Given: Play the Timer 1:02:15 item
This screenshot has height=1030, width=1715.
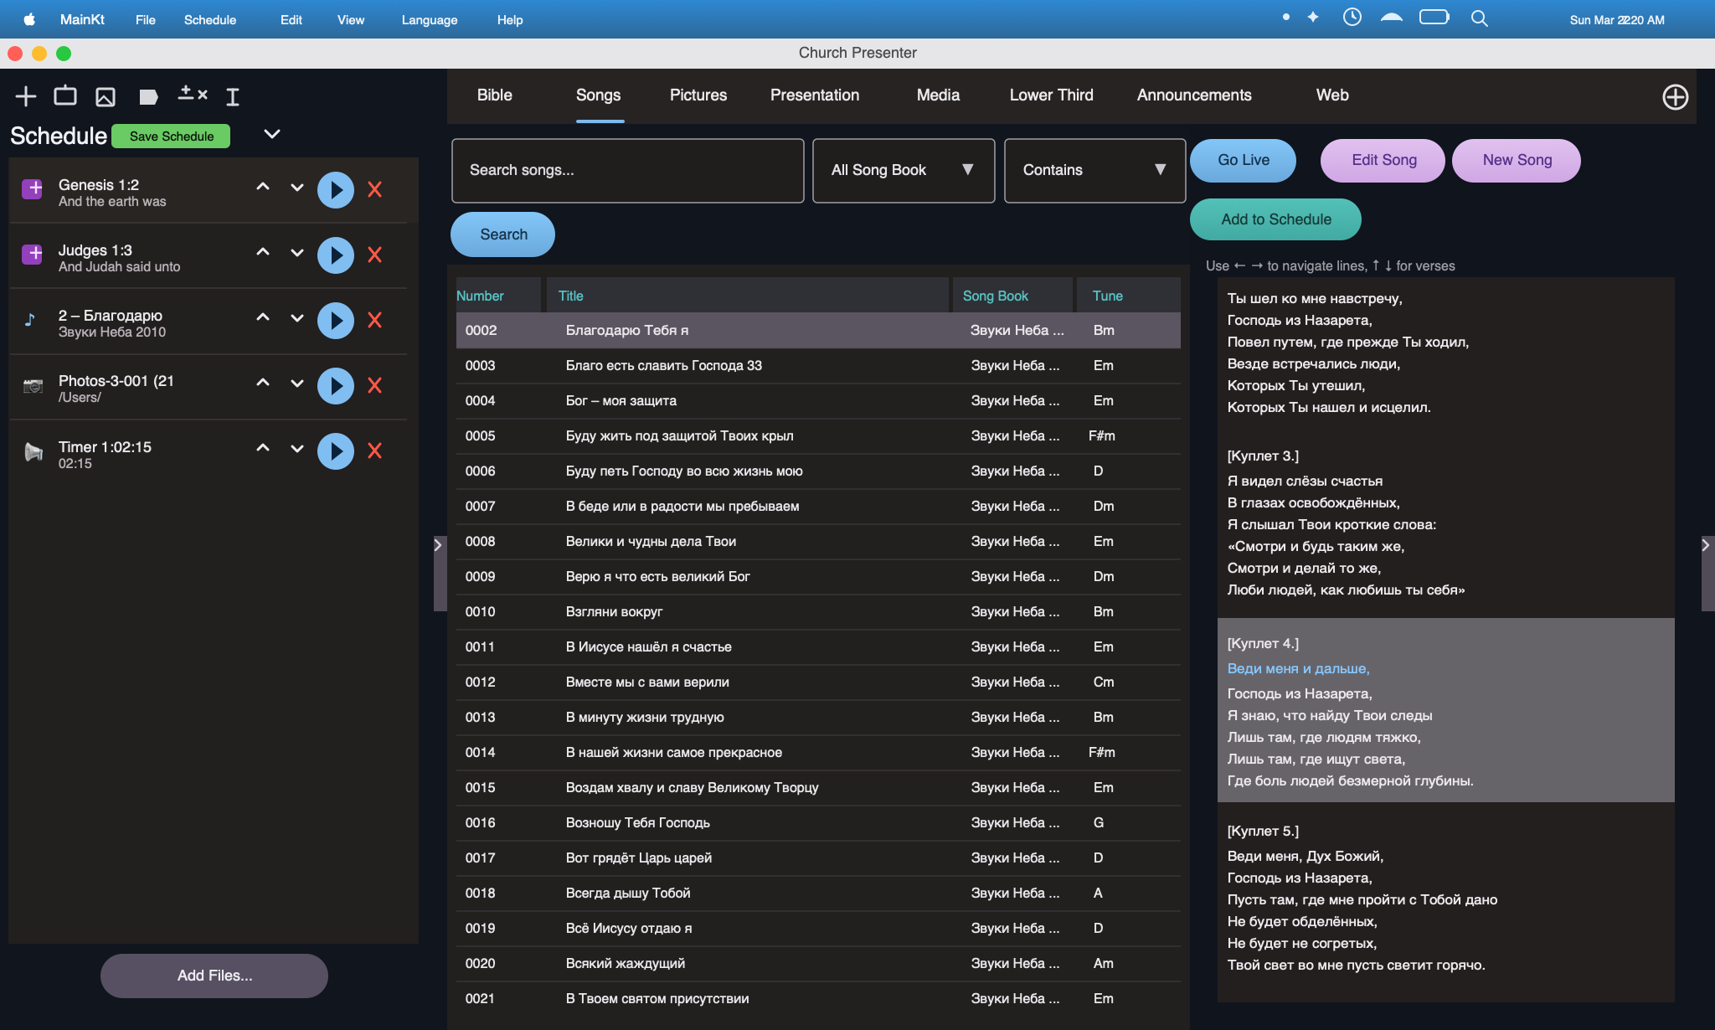Looking at the screenshot, I should click(x=336, y=451).
